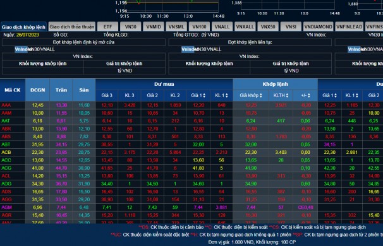The height and width of the screenshot is (246, 383).
Task: Choose the VNX50 tab
Action: (268, 27)
